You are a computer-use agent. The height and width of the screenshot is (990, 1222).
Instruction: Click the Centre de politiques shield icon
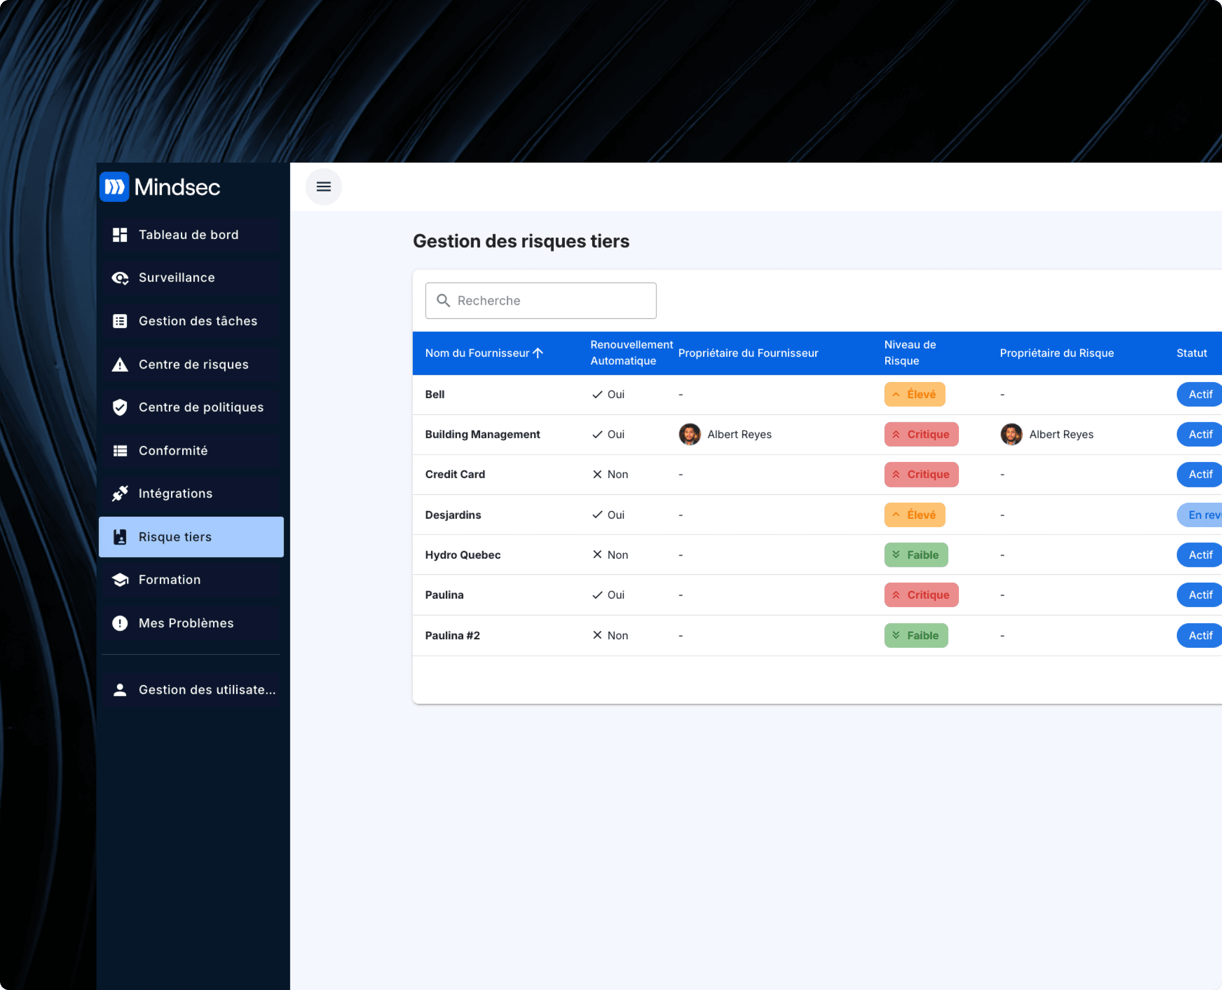pos(120,407)
